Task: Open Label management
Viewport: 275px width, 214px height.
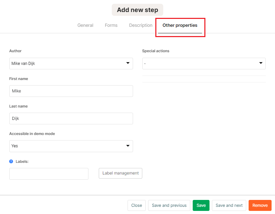Action: (x=120, y=173)
